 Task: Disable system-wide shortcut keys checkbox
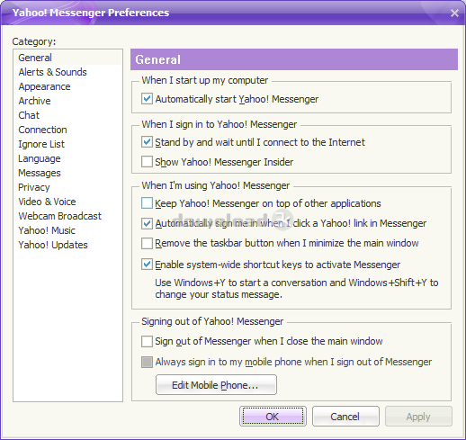click(x=147, y=265)
